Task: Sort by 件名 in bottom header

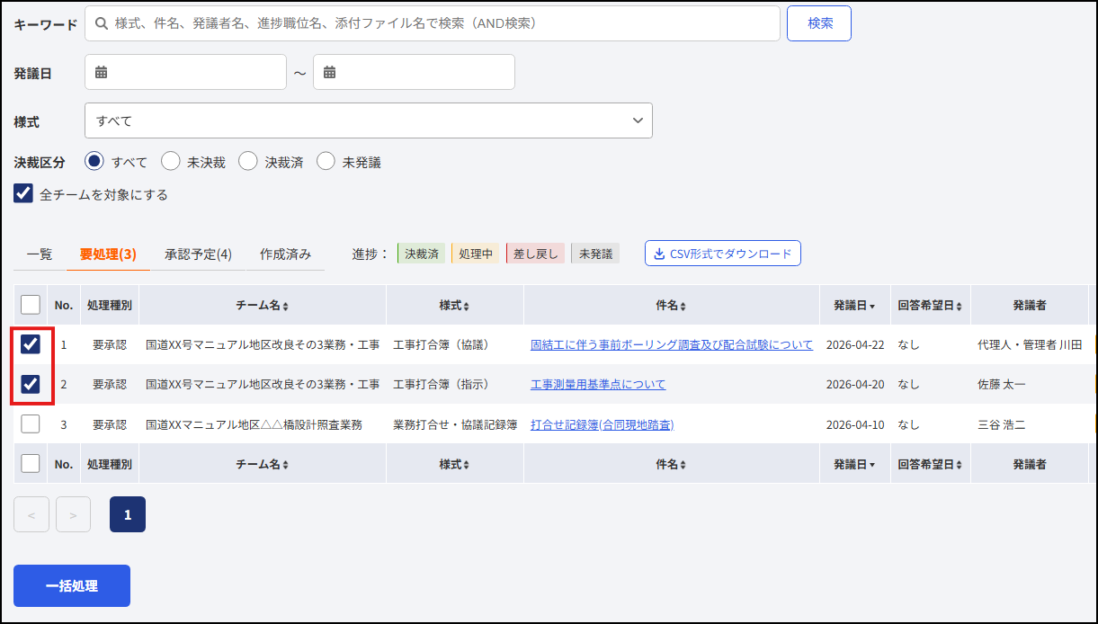Action: pyautogui.click(x=672, y=464)
